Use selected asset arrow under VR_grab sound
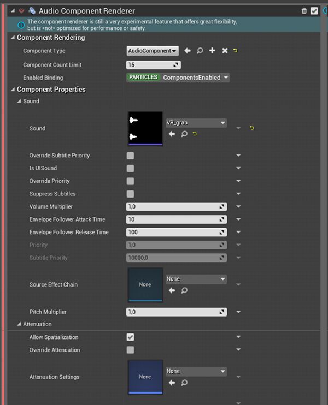Screen dimensions: 328x405 [172, 134]
